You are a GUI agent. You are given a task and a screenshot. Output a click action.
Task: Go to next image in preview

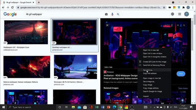(184, 25)
